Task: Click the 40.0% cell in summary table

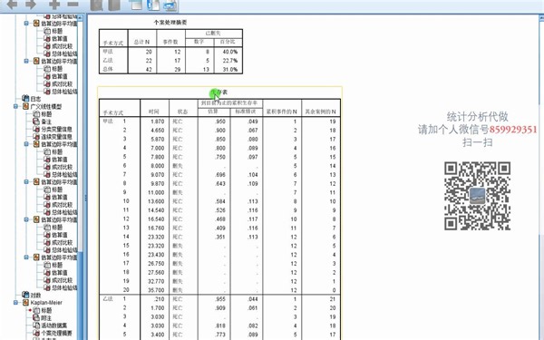Action: (230, 52)
